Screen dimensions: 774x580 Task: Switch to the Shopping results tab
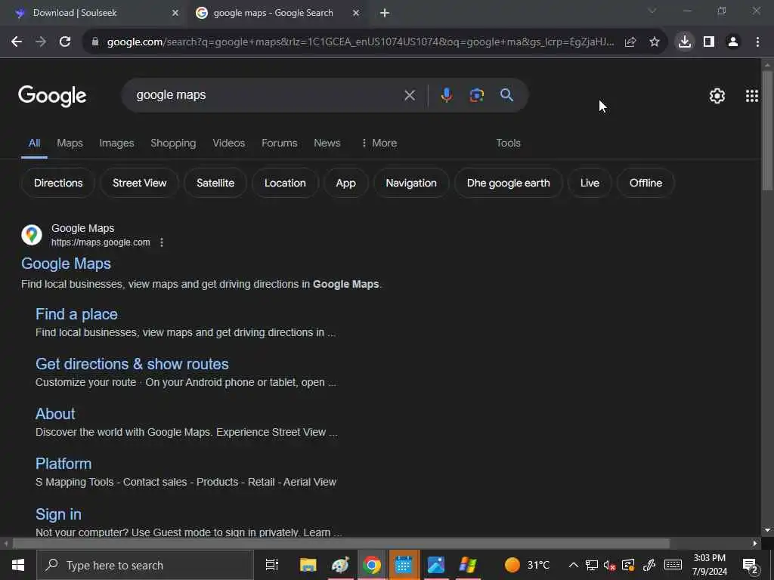click(x=173, y=143)
